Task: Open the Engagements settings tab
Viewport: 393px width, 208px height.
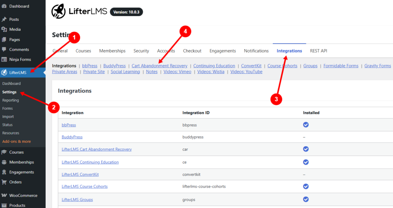Action: tap(223, 51)
